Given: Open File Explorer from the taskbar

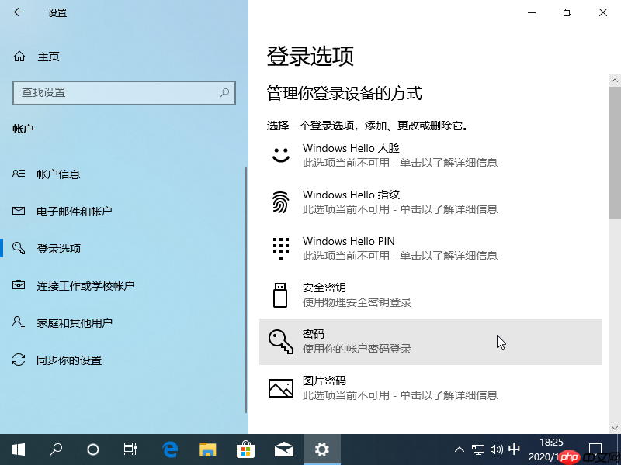Looking at the screenshot, I should tap(207, 449).
